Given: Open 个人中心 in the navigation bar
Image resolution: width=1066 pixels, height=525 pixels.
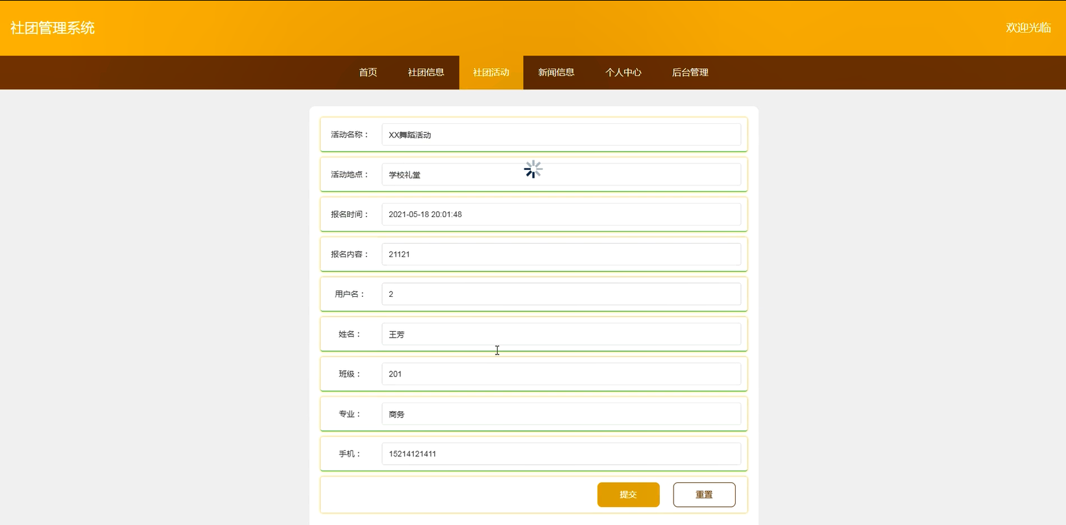Looking at the screenshot, I should pos(623,73).
